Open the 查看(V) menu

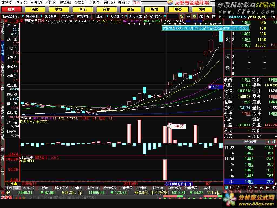[x=36, y=2]
